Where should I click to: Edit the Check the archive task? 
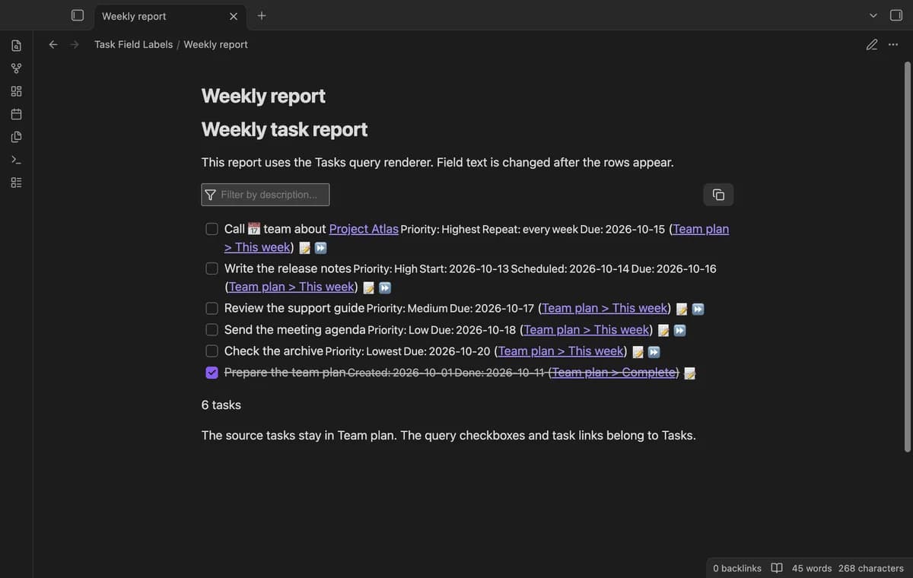point(638,351)
